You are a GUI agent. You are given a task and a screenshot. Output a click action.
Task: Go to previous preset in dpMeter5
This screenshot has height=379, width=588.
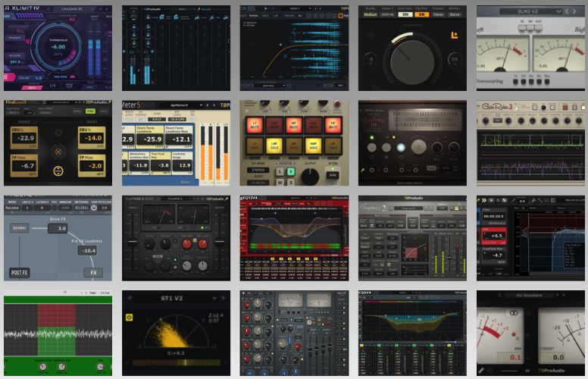(x=208, y=105)
